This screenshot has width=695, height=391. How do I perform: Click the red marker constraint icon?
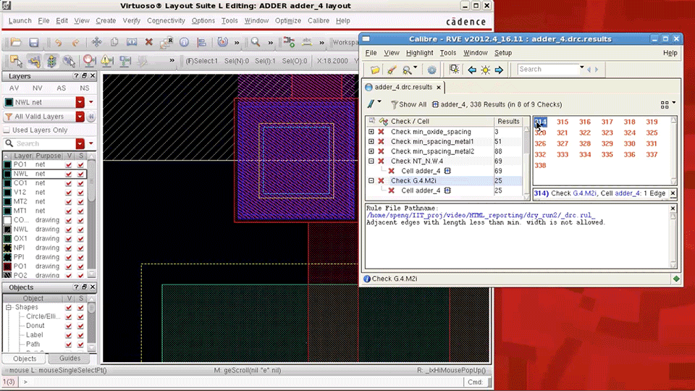click(x=88, y=61)
